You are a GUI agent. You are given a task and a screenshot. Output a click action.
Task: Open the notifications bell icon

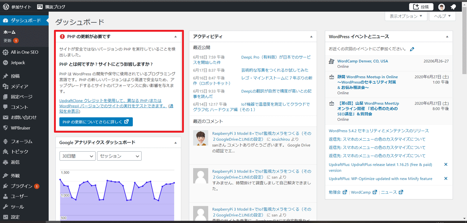pyautogui.click(x=453, y=7)
